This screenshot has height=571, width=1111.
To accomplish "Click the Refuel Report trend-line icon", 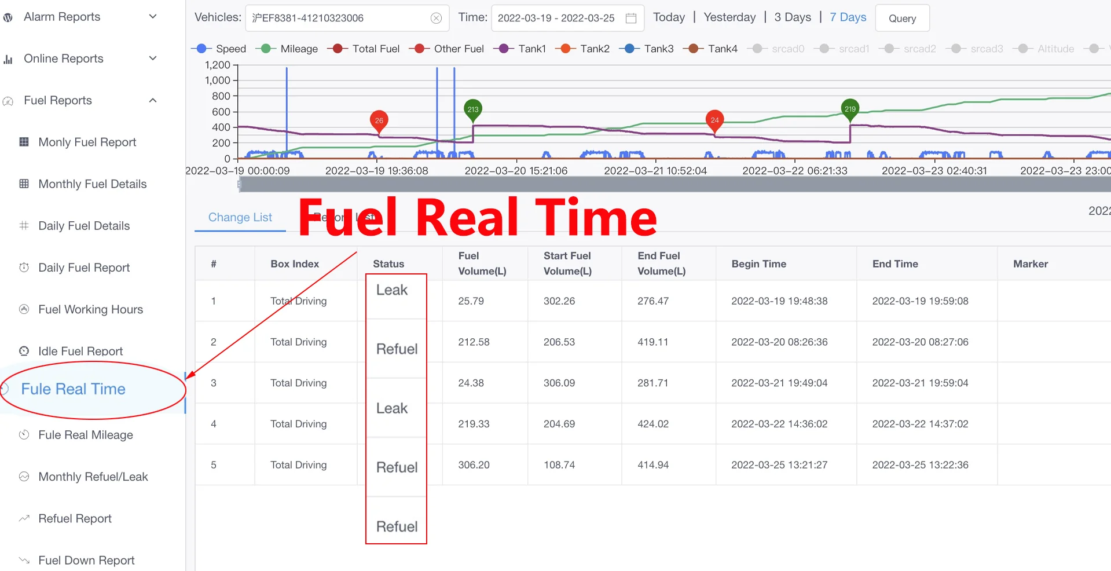I will (24, 518).
